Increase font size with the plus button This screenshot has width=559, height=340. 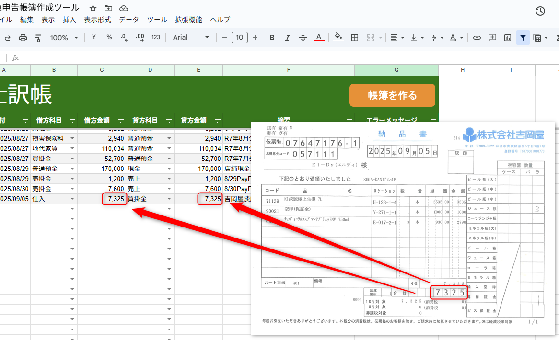(x=255, y=37)
